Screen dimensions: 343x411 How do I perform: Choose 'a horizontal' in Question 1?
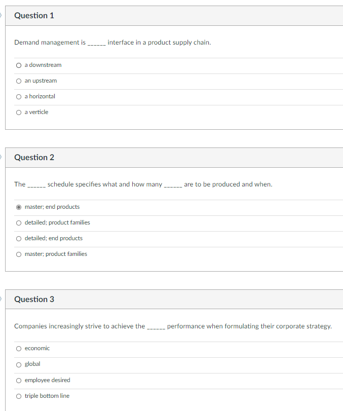coord(18,96)
